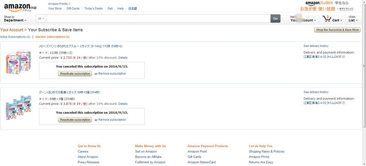Open Gift Cards in top navigation
The height and width of the screenshot is (166, 366).
(73, 8)
